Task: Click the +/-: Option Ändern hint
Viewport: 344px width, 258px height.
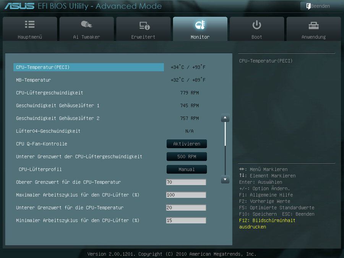Action: (264, 188)
